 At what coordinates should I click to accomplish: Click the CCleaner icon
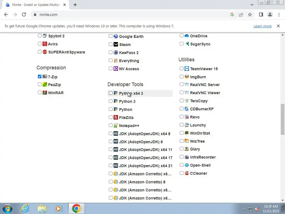tap(187, 173)
